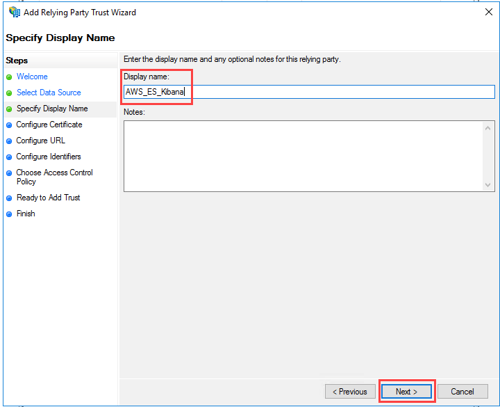This screenshot has width=500, height=407.
Task: Click the Notes: label
Action: click(134, 112)
